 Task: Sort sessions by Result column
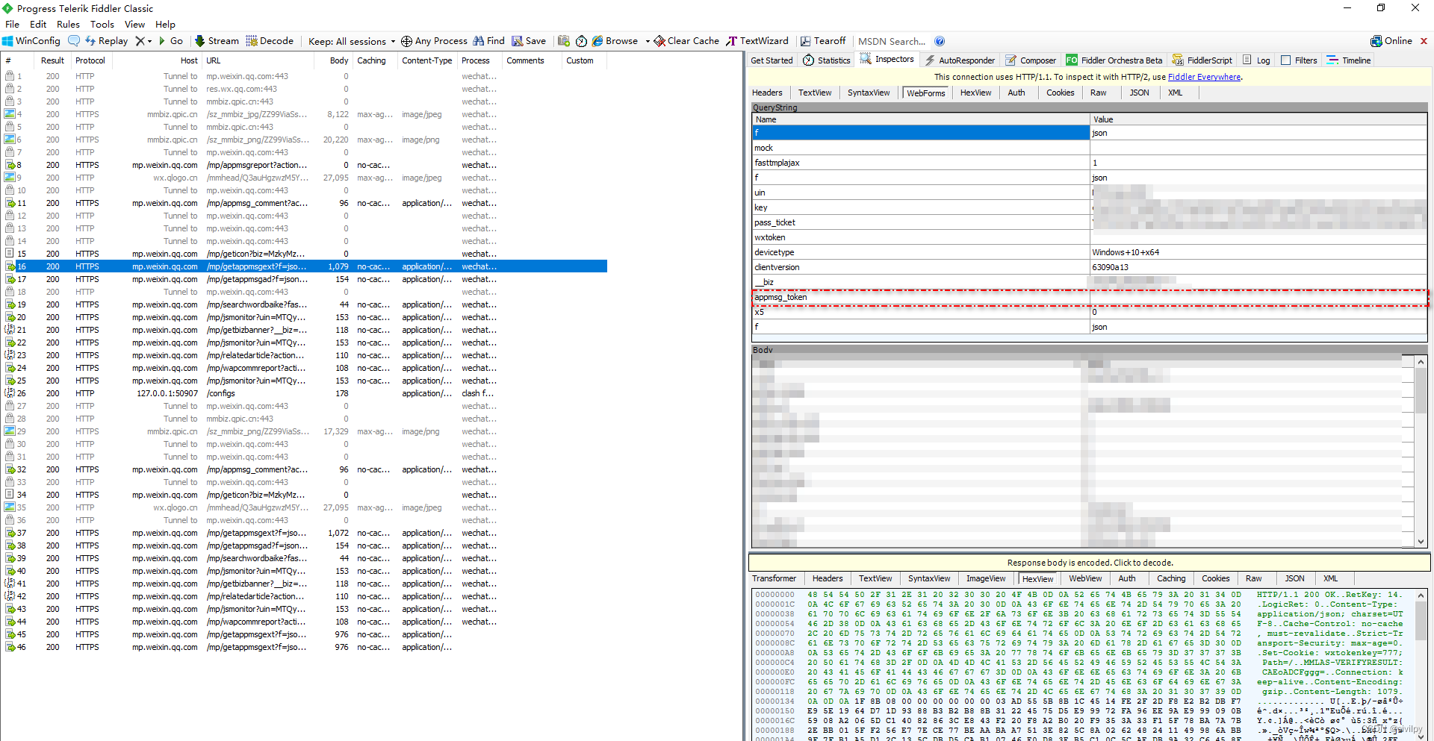(52, 60)
